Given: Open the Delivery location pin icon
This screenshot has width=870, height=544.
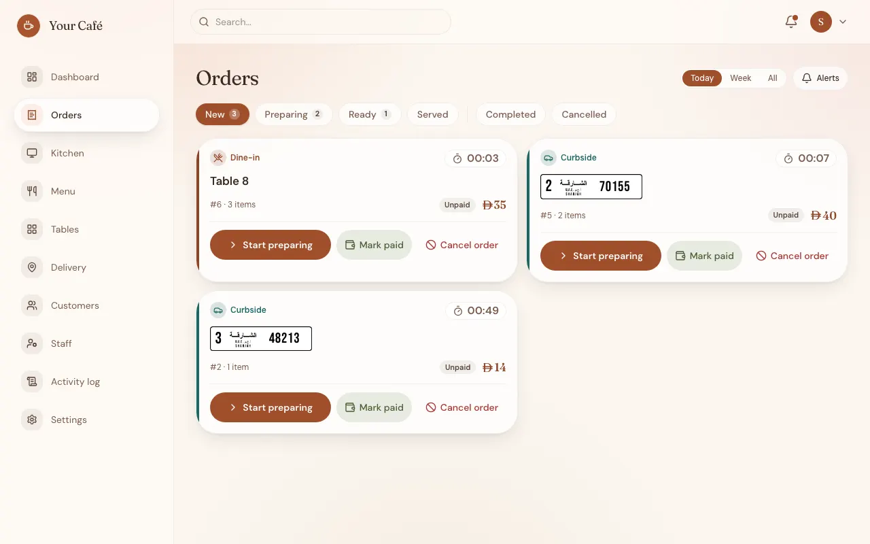Looking at the screenshot, I should (x=32, y=267).
